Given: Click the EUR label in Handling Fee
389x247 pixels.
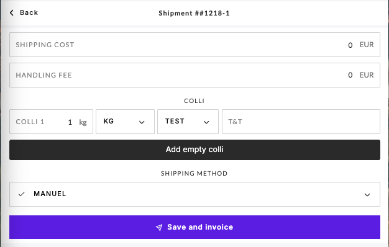Looking at the screenshot, I should tap(367, 75).
